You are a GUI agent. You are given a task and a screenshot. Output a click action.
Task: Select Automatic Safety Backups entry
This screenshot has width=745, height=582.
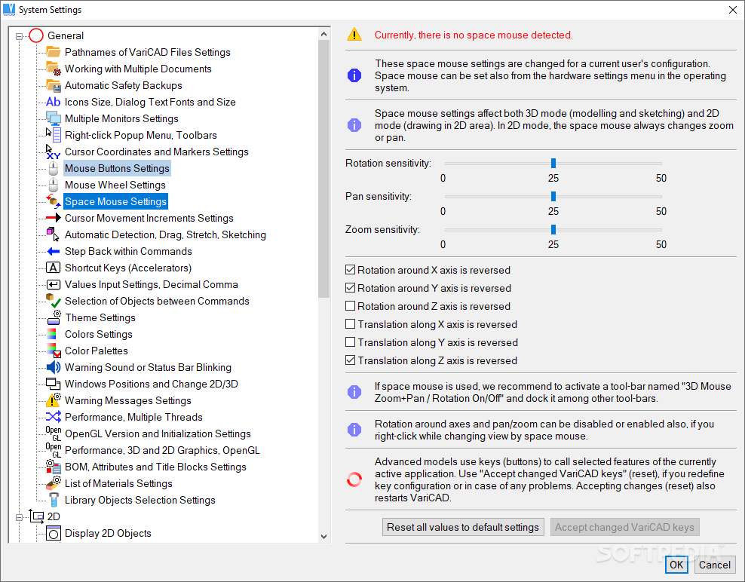124,85
